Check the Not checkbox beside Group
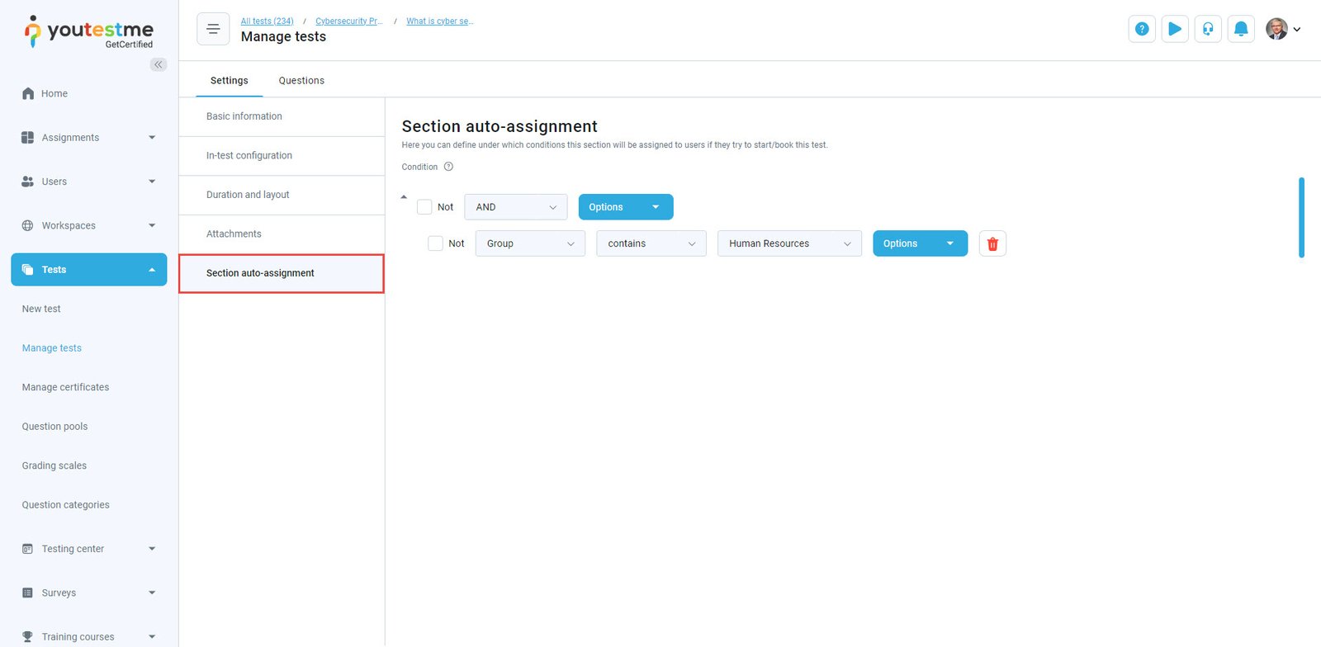The width and height of the screenshot is (1321, 647). (x=435, y=243)
